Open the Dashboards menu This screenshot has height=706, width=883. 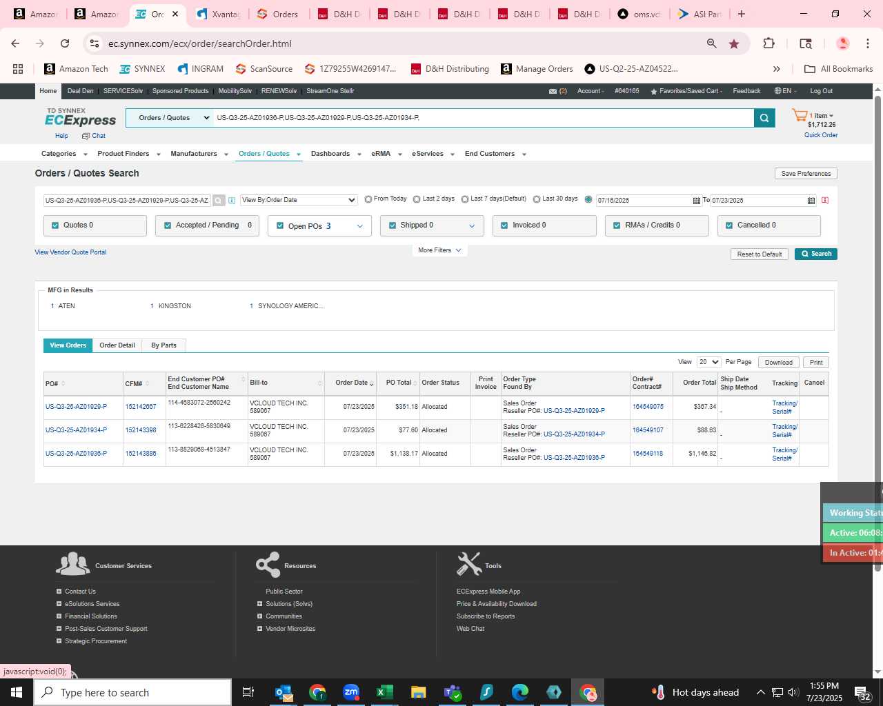click(336, 154)
